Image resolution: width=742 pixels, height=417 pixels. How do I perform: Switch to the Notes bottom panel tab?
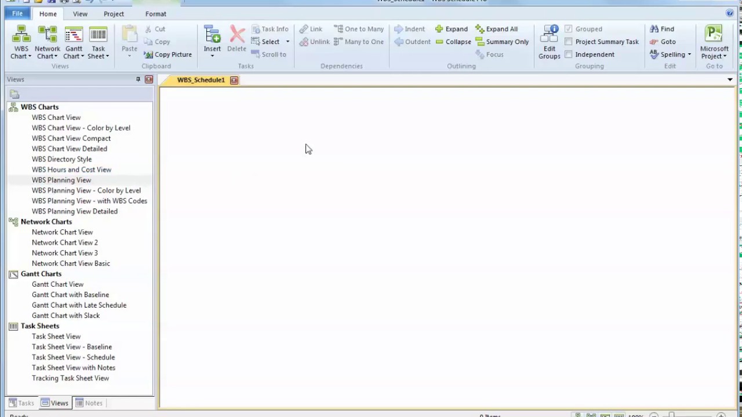point(89,403)
